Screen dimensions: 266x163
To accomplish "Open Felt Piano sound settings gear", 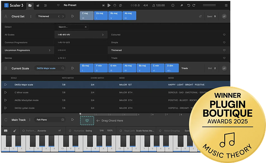I will pos(63,120).
